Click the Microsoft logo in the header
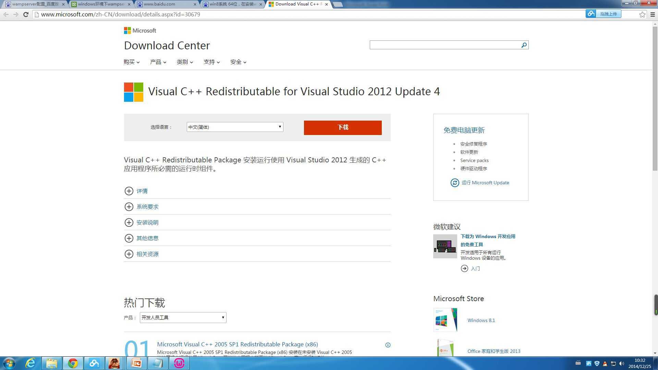 tap(140, 30)
